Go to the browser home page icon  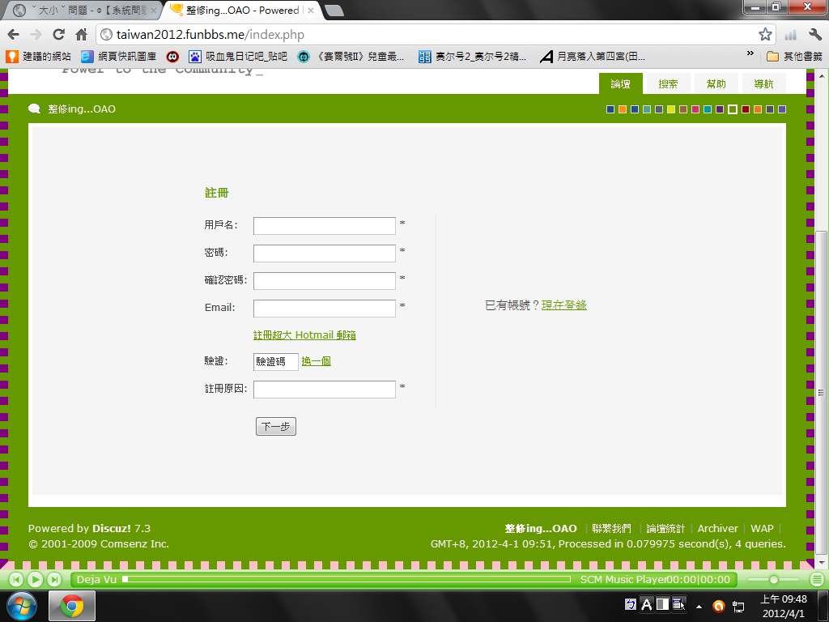pos(81,34)
